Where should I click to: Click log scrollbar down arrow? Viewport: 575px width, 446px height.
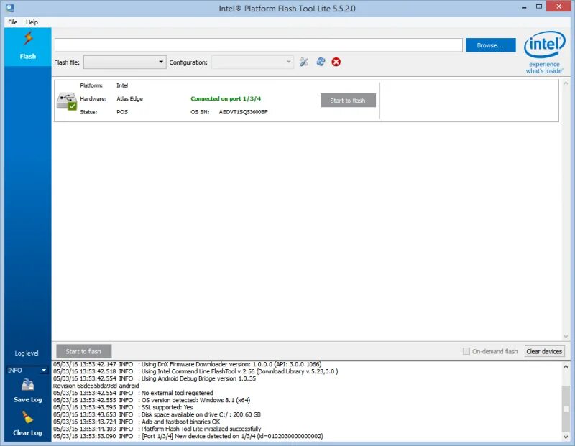pyautogui.click(x=566, y=437)
